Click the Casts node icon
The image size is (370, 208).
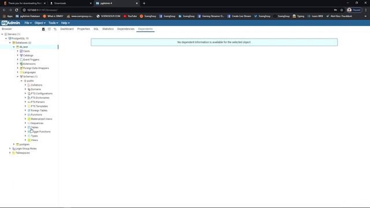coord(21,51)
